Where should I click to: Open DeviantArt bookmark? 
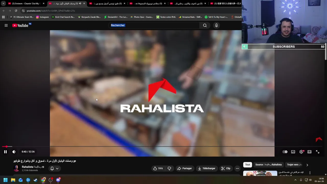[116, 17]
